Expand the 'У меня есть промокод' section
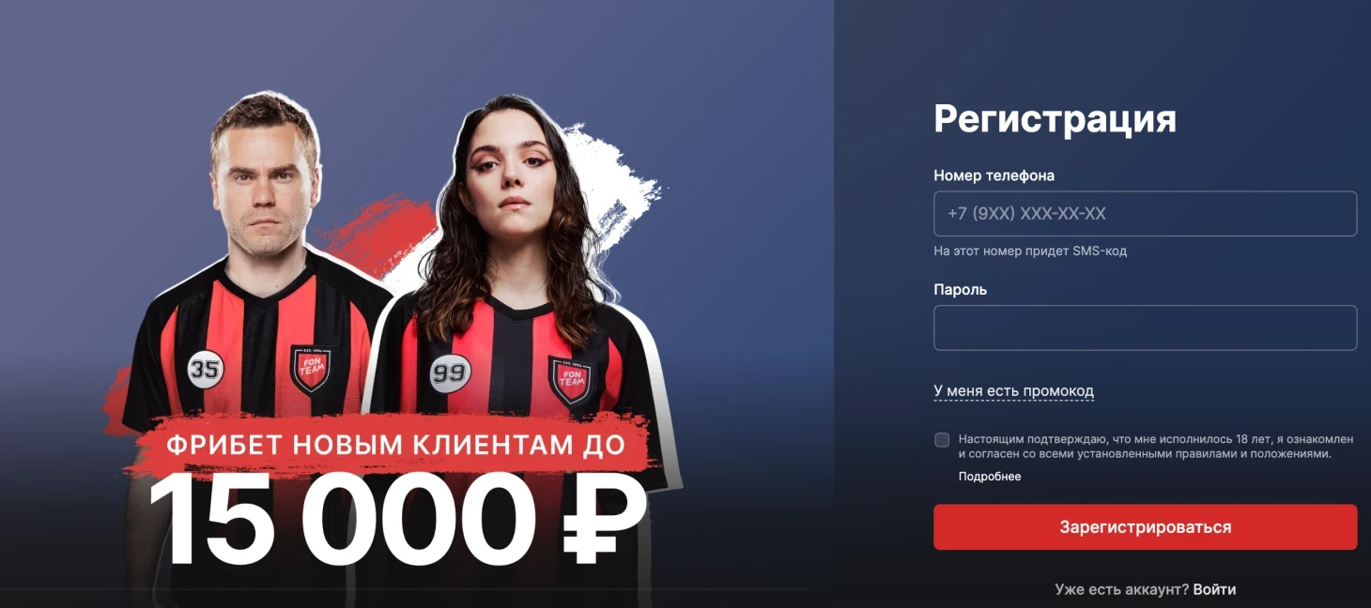 pos(1013,391)
